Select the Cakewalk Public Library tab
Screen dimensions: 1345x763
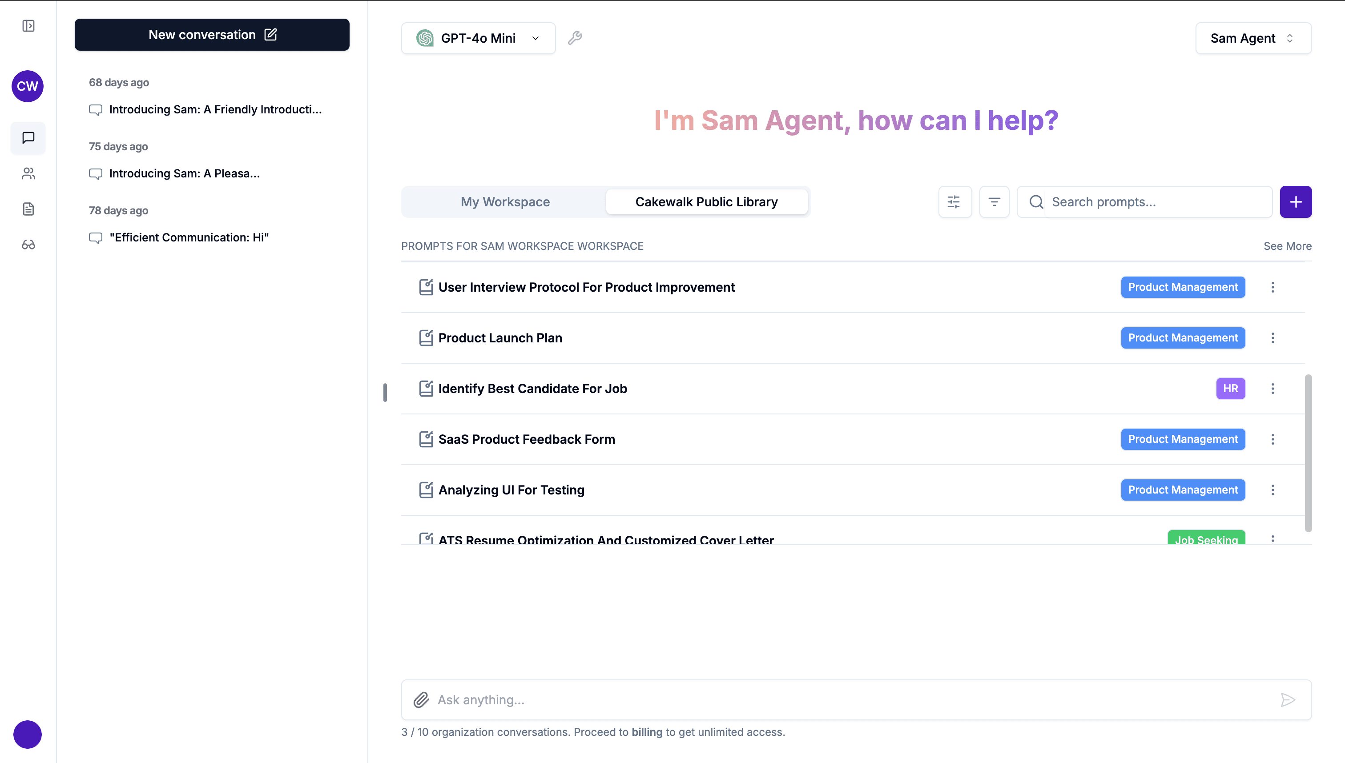(x=706, y=202)
